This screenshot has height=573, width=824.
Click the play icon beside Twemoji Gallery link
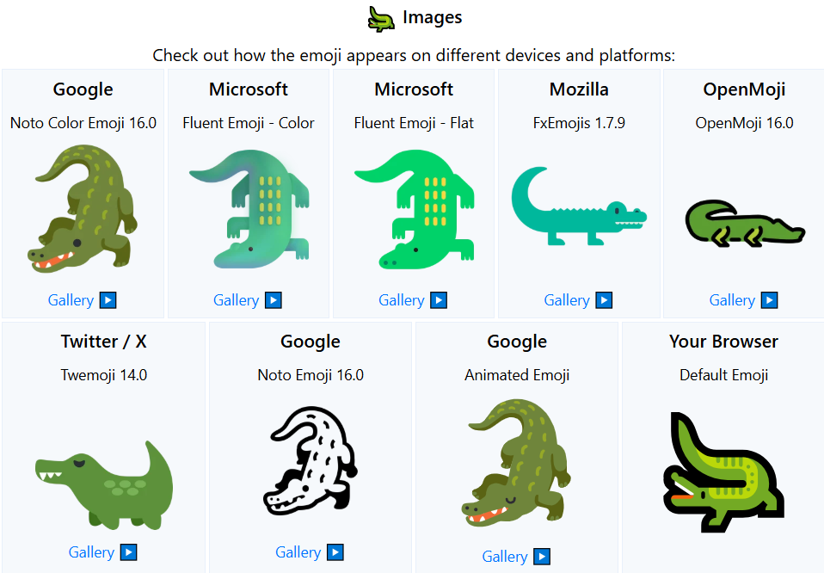129,551
